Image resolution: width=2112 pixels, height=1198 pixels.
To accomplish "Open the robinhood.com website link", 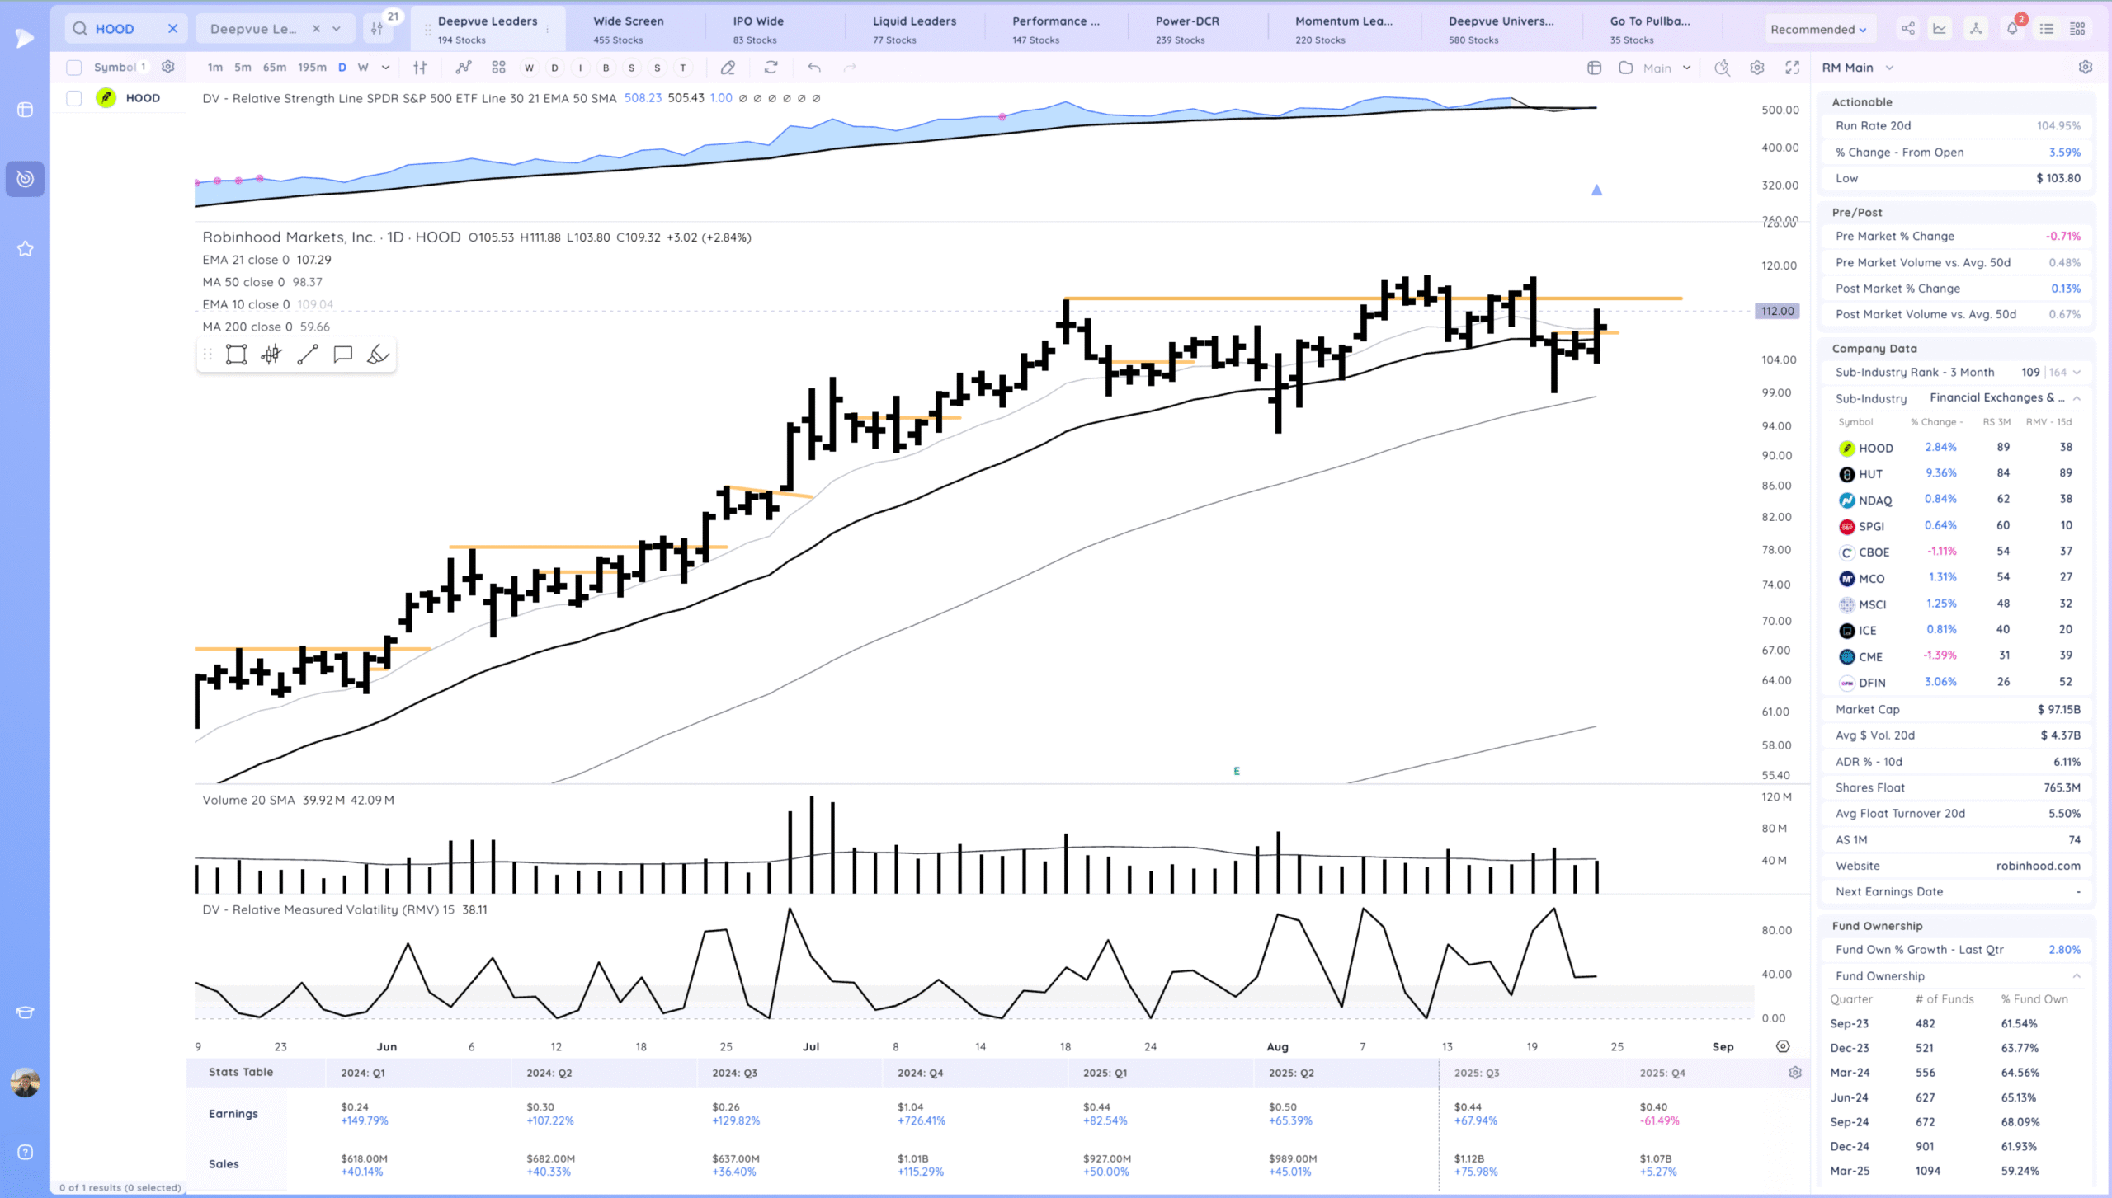I will point(2038,866).
